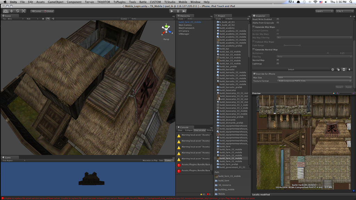Open the Wi-Fi status menu
Screen dimensions: 356x200
click(315, 2)
